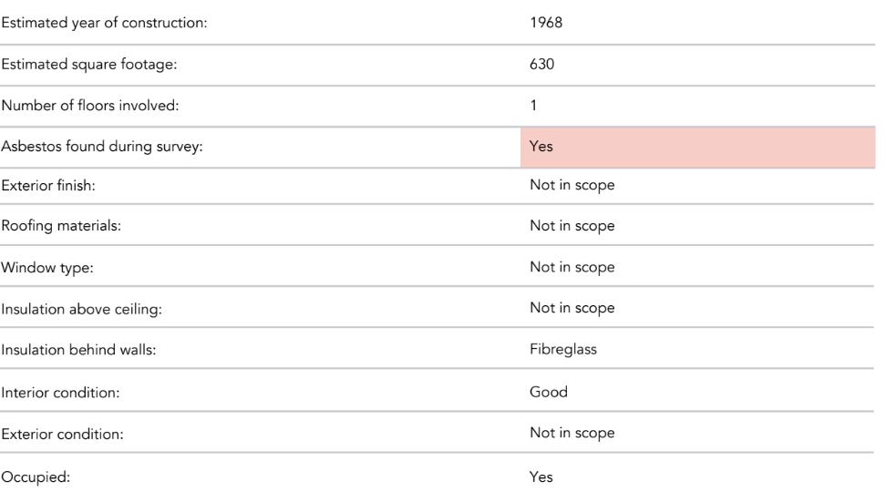886x492 pixels.
Task: Click the square footage value 630
Action: coord(541,65)
